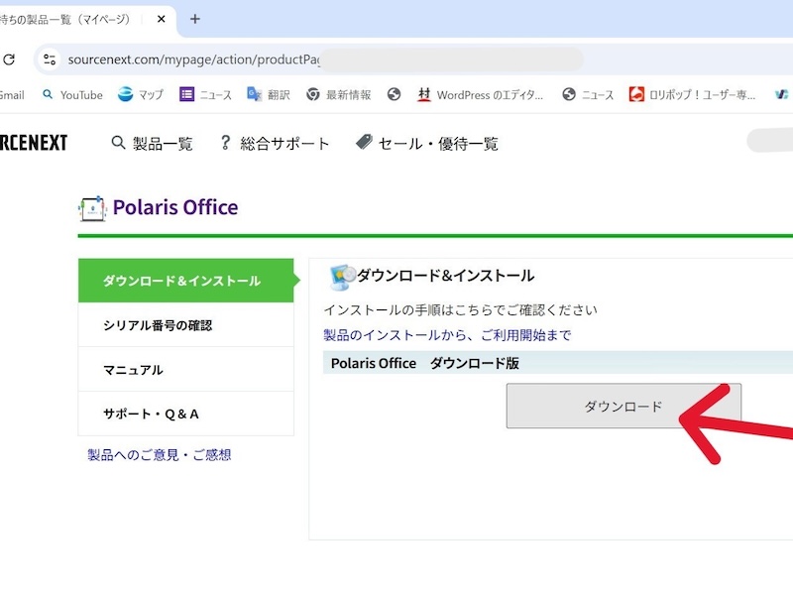Click the question mark icon for 総合サポート
The height and width of the screenshot is (596, 793).
coord(225,143)
